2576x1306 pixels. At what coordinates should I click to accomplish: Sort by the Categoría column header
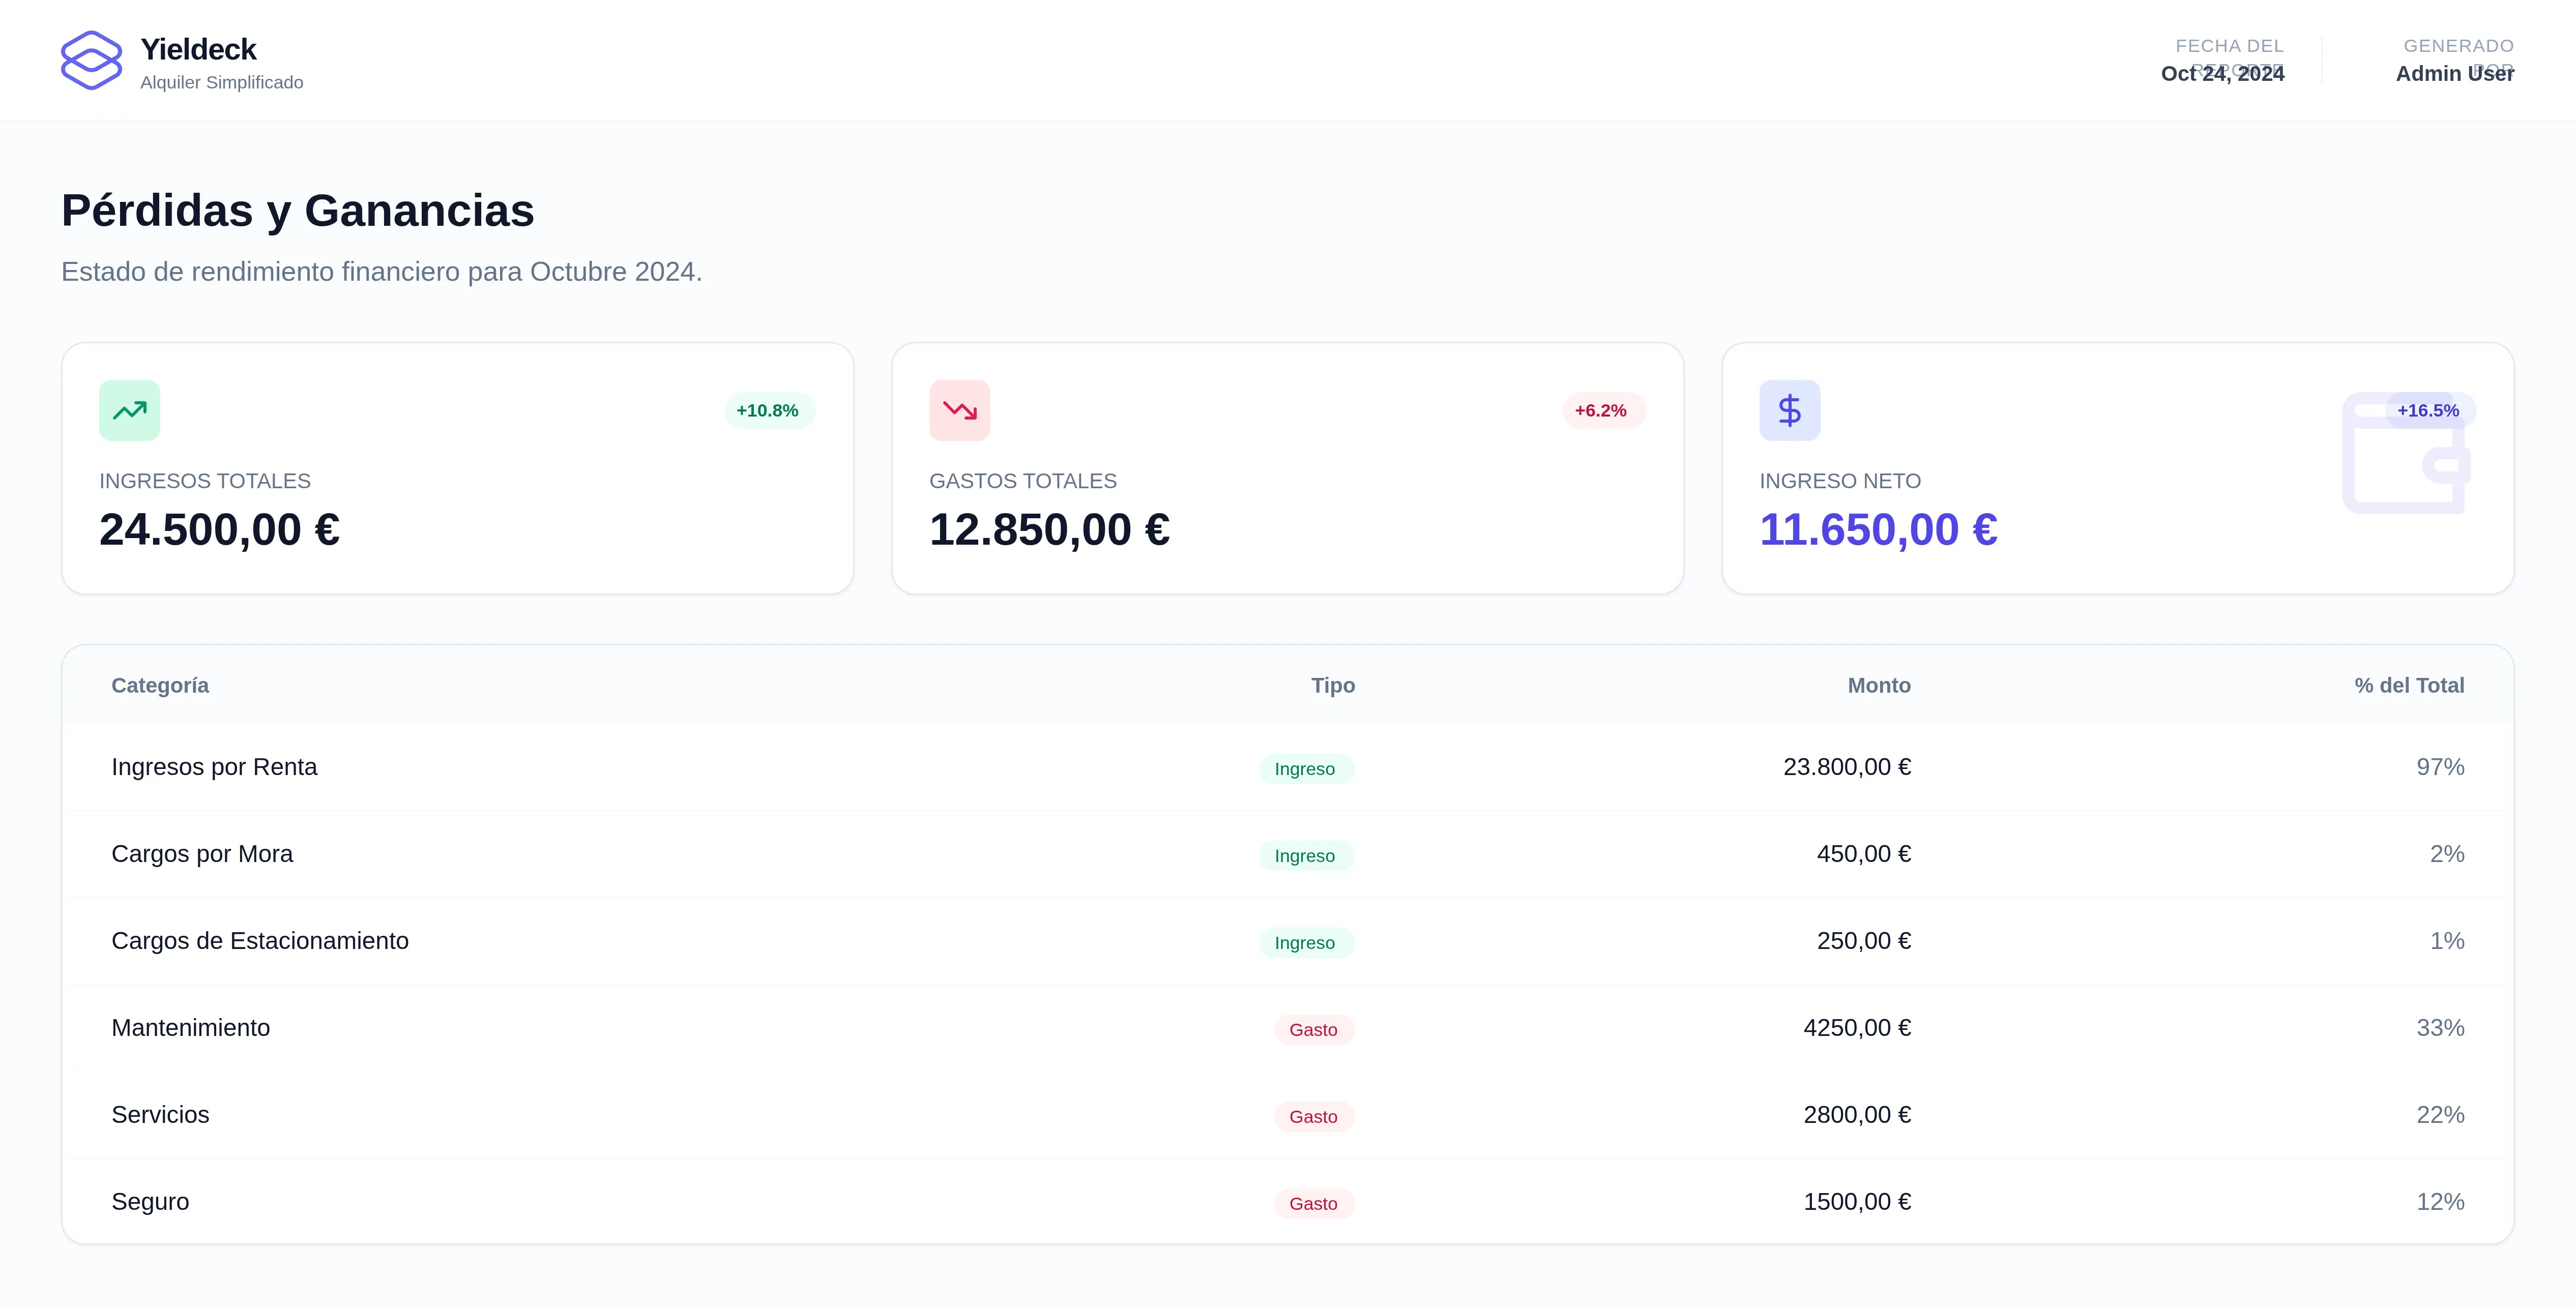tap(160, 685)
